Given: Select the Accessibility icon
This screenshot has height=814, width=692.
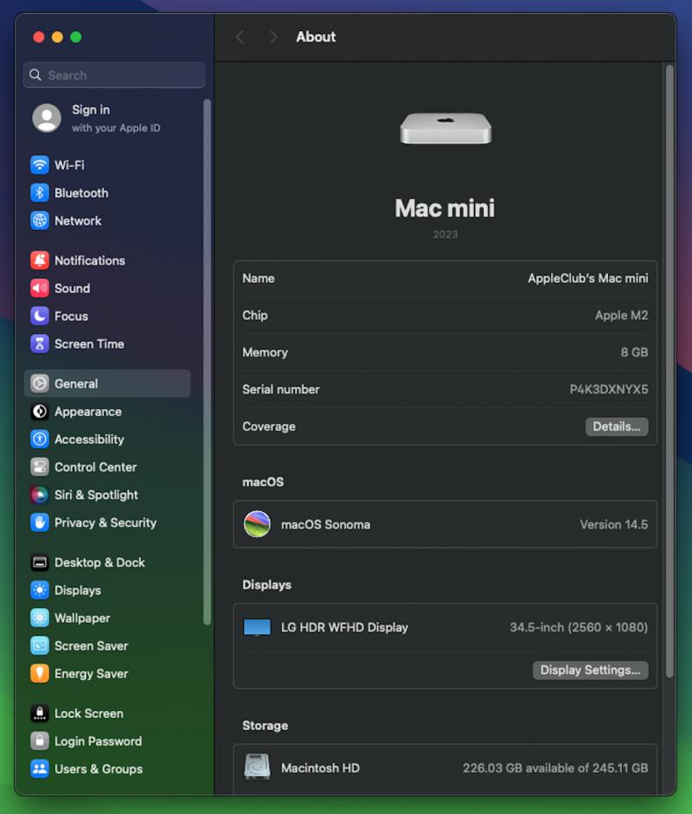Looking at the screenshot, I should pyautogui.click(x=40, y=439).
